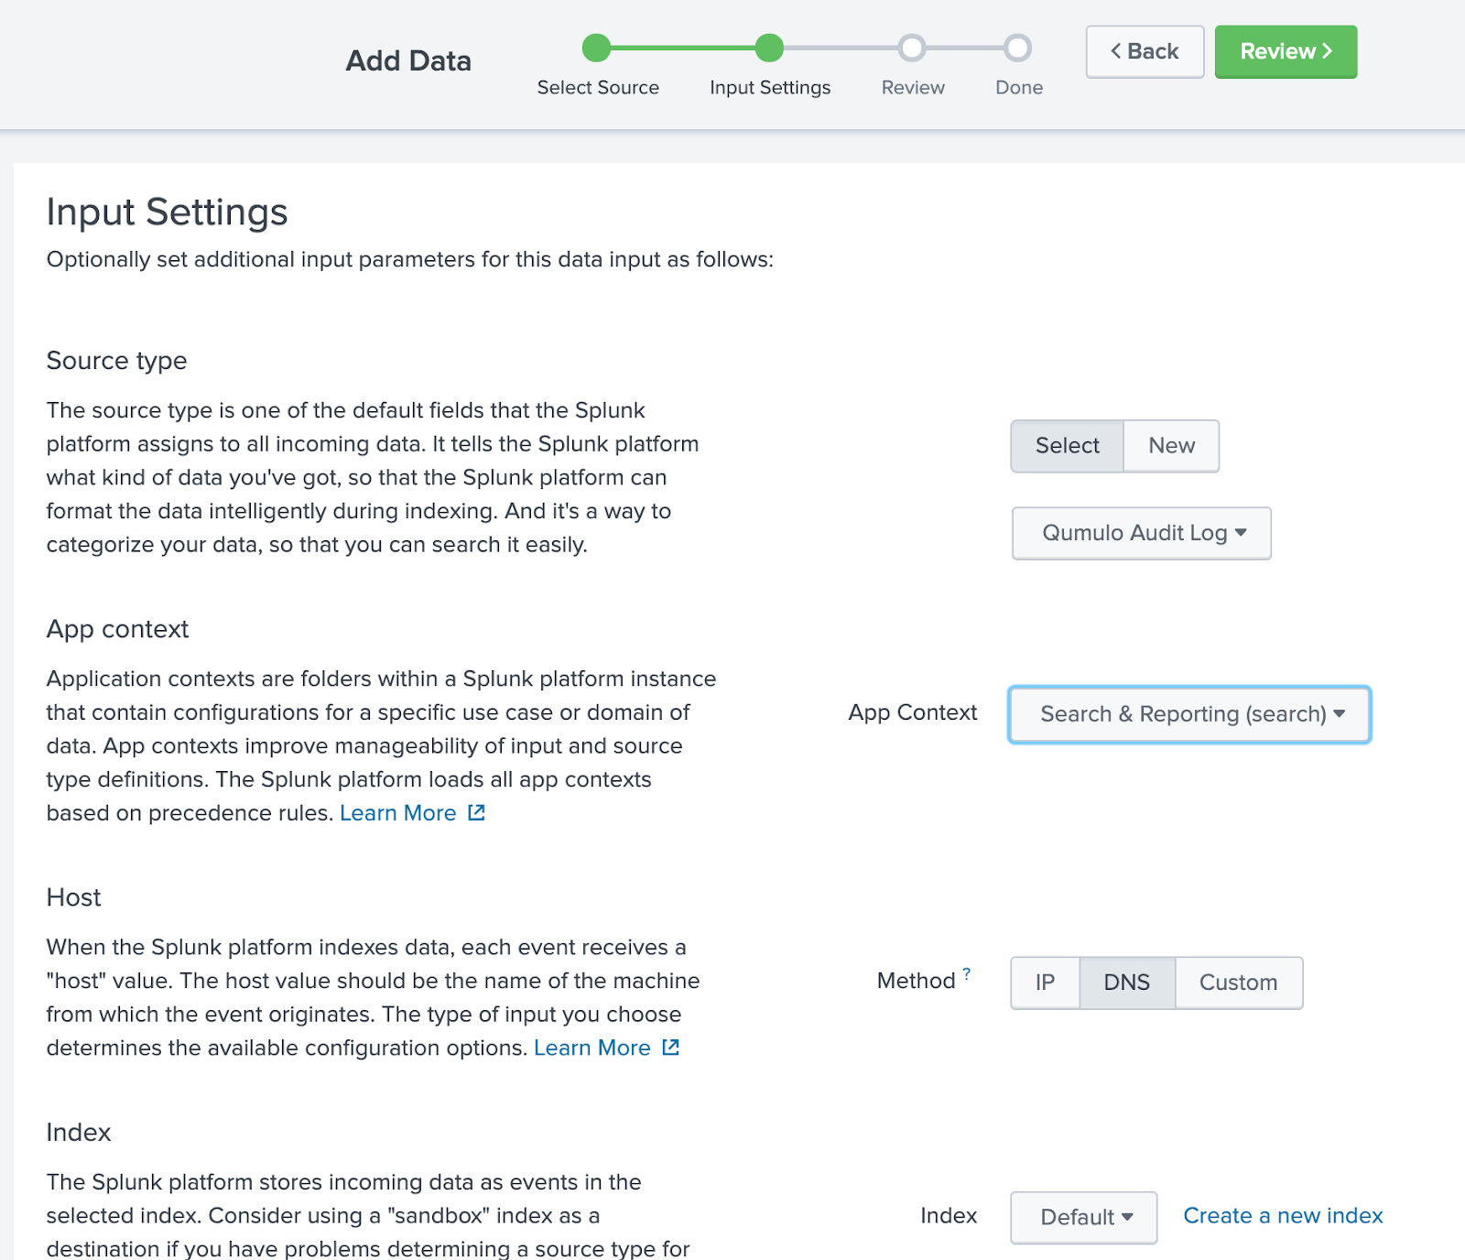This screenshot has width=1465, height=1260.
Task: Switch source type mode to New
Action: click(1171, 446)
